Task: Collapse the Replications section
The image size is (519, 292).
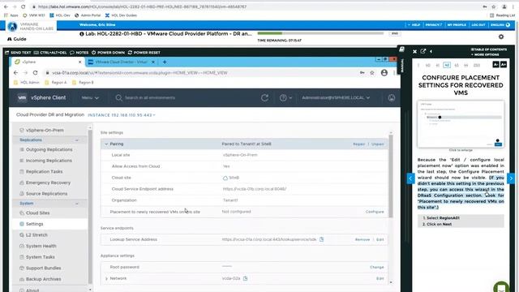Action: tap(77, 140)
